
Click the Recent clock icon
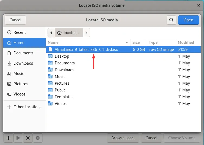click(9, 32)
